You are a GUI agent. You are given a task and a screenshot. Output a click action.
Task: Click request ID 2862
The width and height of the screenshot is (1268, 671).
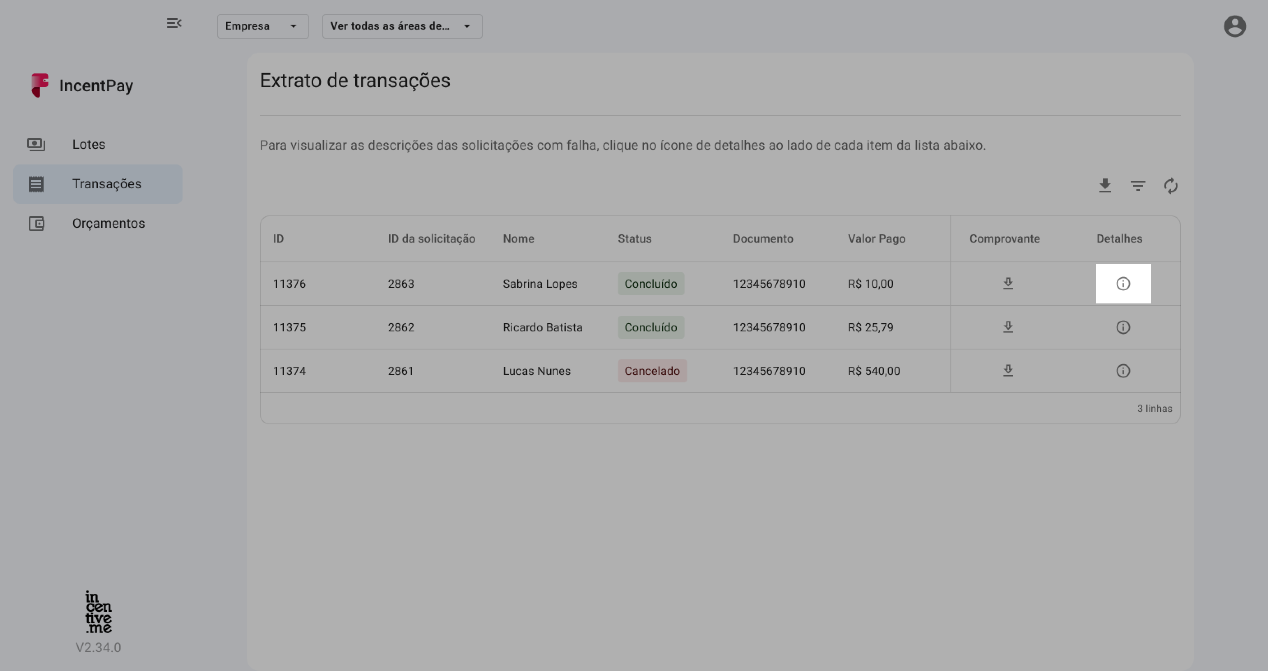[x=401, y=327]
